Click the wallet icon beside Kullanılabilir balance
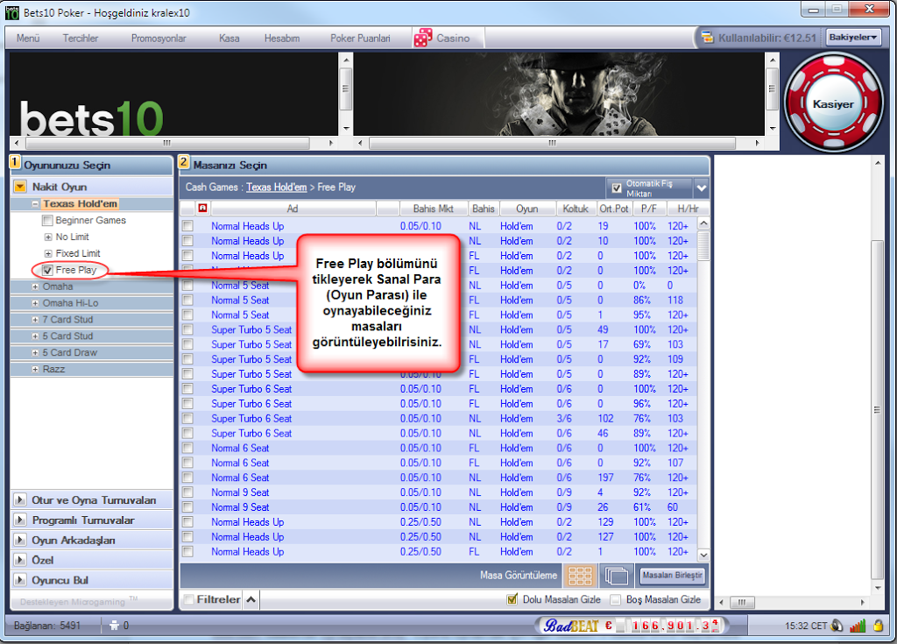This screenshot has width=897, height=644. click(x=708, y=38)
